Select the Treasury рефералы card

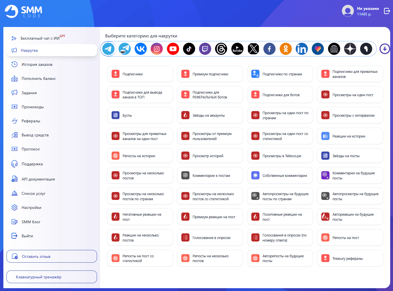pyautogui.click(x=350, y=258)
